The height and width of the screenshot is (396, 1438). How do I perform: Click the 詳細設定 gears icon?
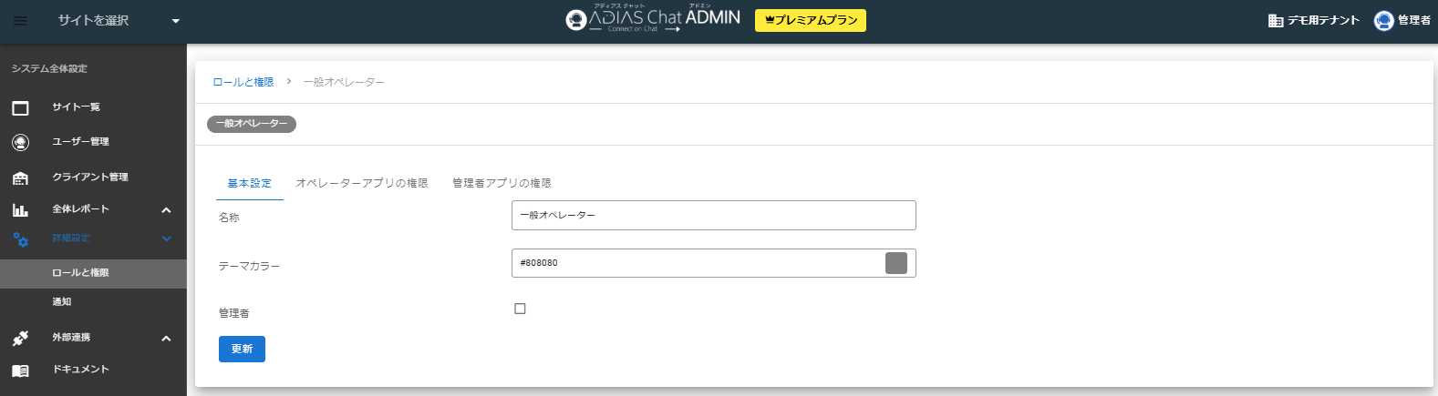point(20,239)
